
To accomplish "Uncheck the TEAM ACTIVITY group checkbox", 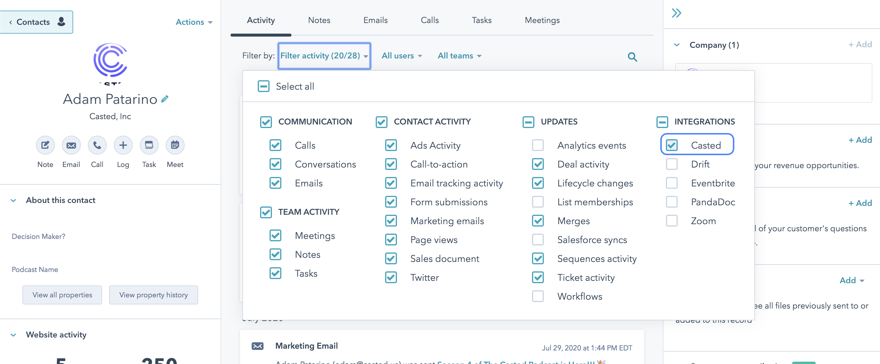I will pyautogui.click(x=266, y=212).
